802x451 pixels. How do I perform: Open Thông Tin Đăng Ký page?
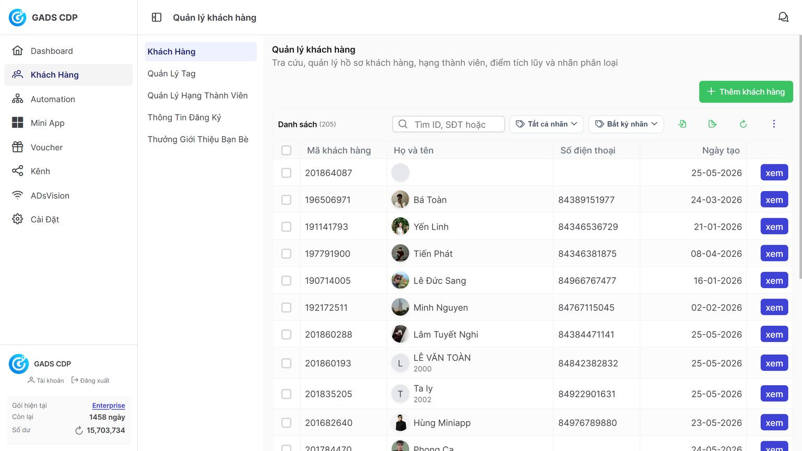tap(200, 117)
